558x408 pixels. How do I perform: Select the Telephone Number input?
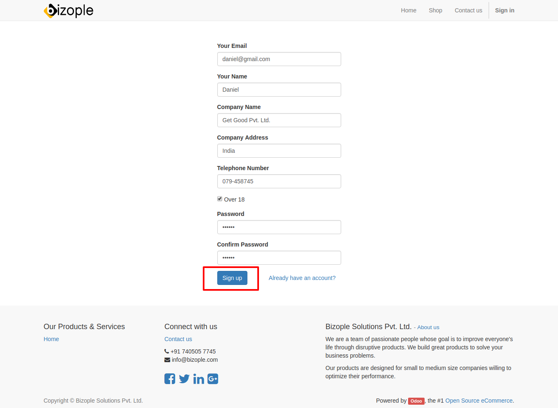point(279,181)
